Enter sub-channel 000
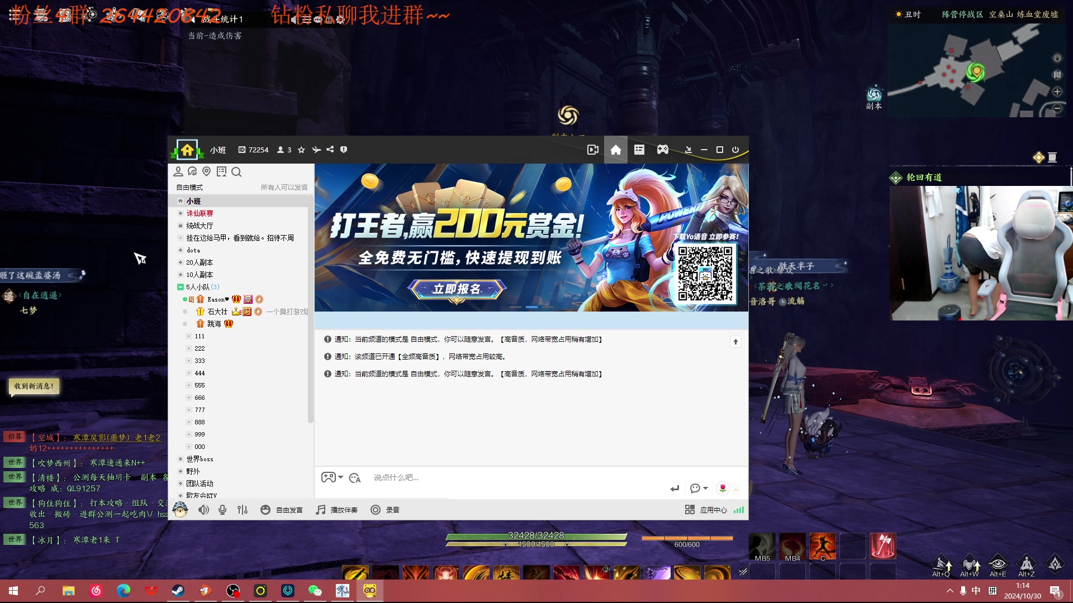This screenshot has width=1073, height=603. [x=200, y=447]
